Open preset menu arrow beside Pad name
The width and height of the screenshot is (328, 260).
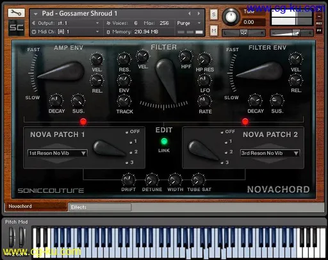click(x=35, y=14)
